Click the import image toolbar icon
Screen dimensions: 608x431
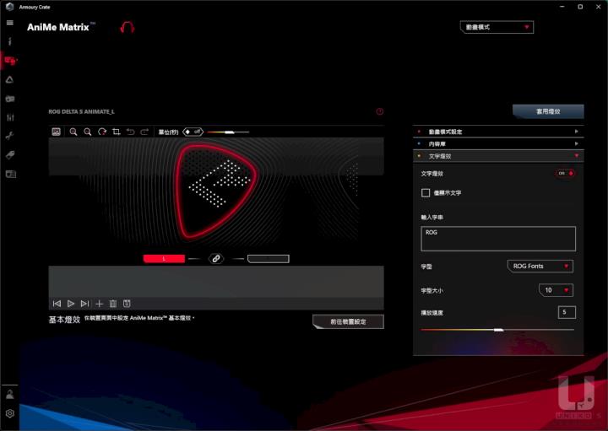pos(57,132)
